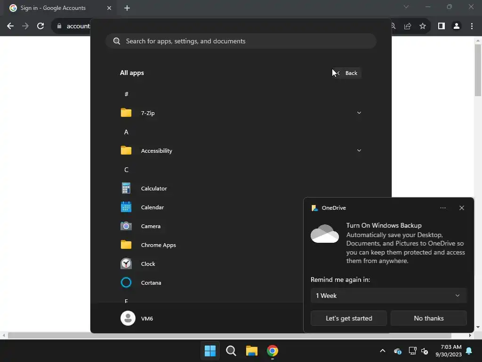
Task: Show hidden system tray icons
Action: [x=382, y=351]
